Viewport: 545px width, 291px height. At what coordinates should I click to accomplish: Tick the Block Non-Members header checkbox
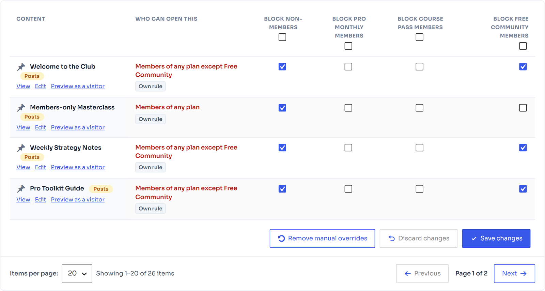282,37
